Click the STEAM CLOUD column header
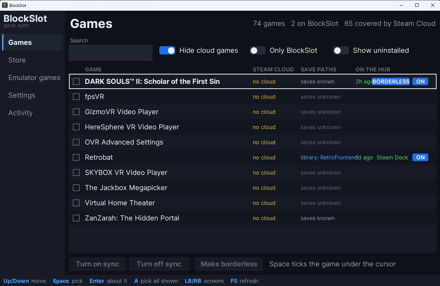Screen dimensions: 440x286 point(273,69)
